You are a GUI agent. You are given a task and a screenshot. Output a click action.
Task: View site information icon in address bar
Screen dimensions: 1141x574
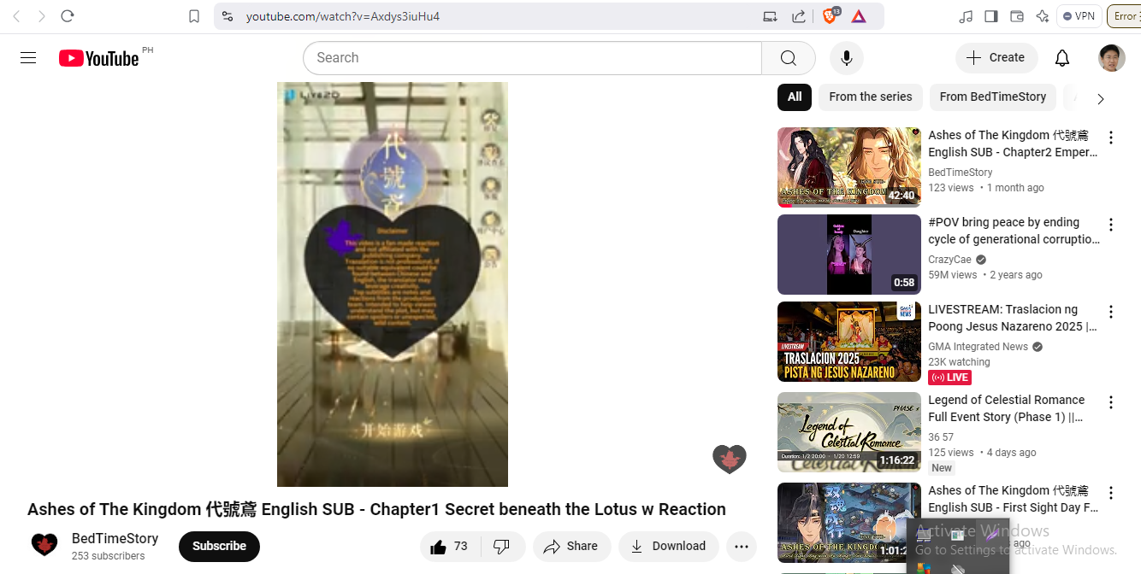(227, 16)
